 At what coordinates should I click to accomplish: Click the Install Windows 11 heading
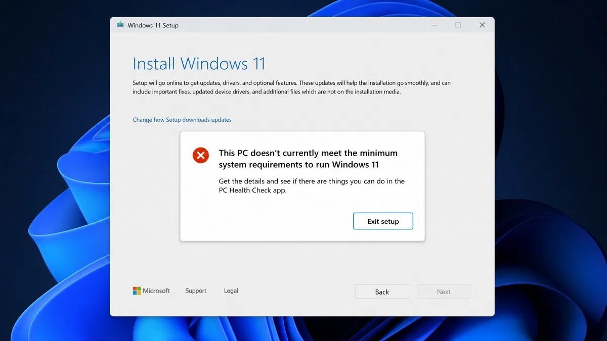(199, 64)
